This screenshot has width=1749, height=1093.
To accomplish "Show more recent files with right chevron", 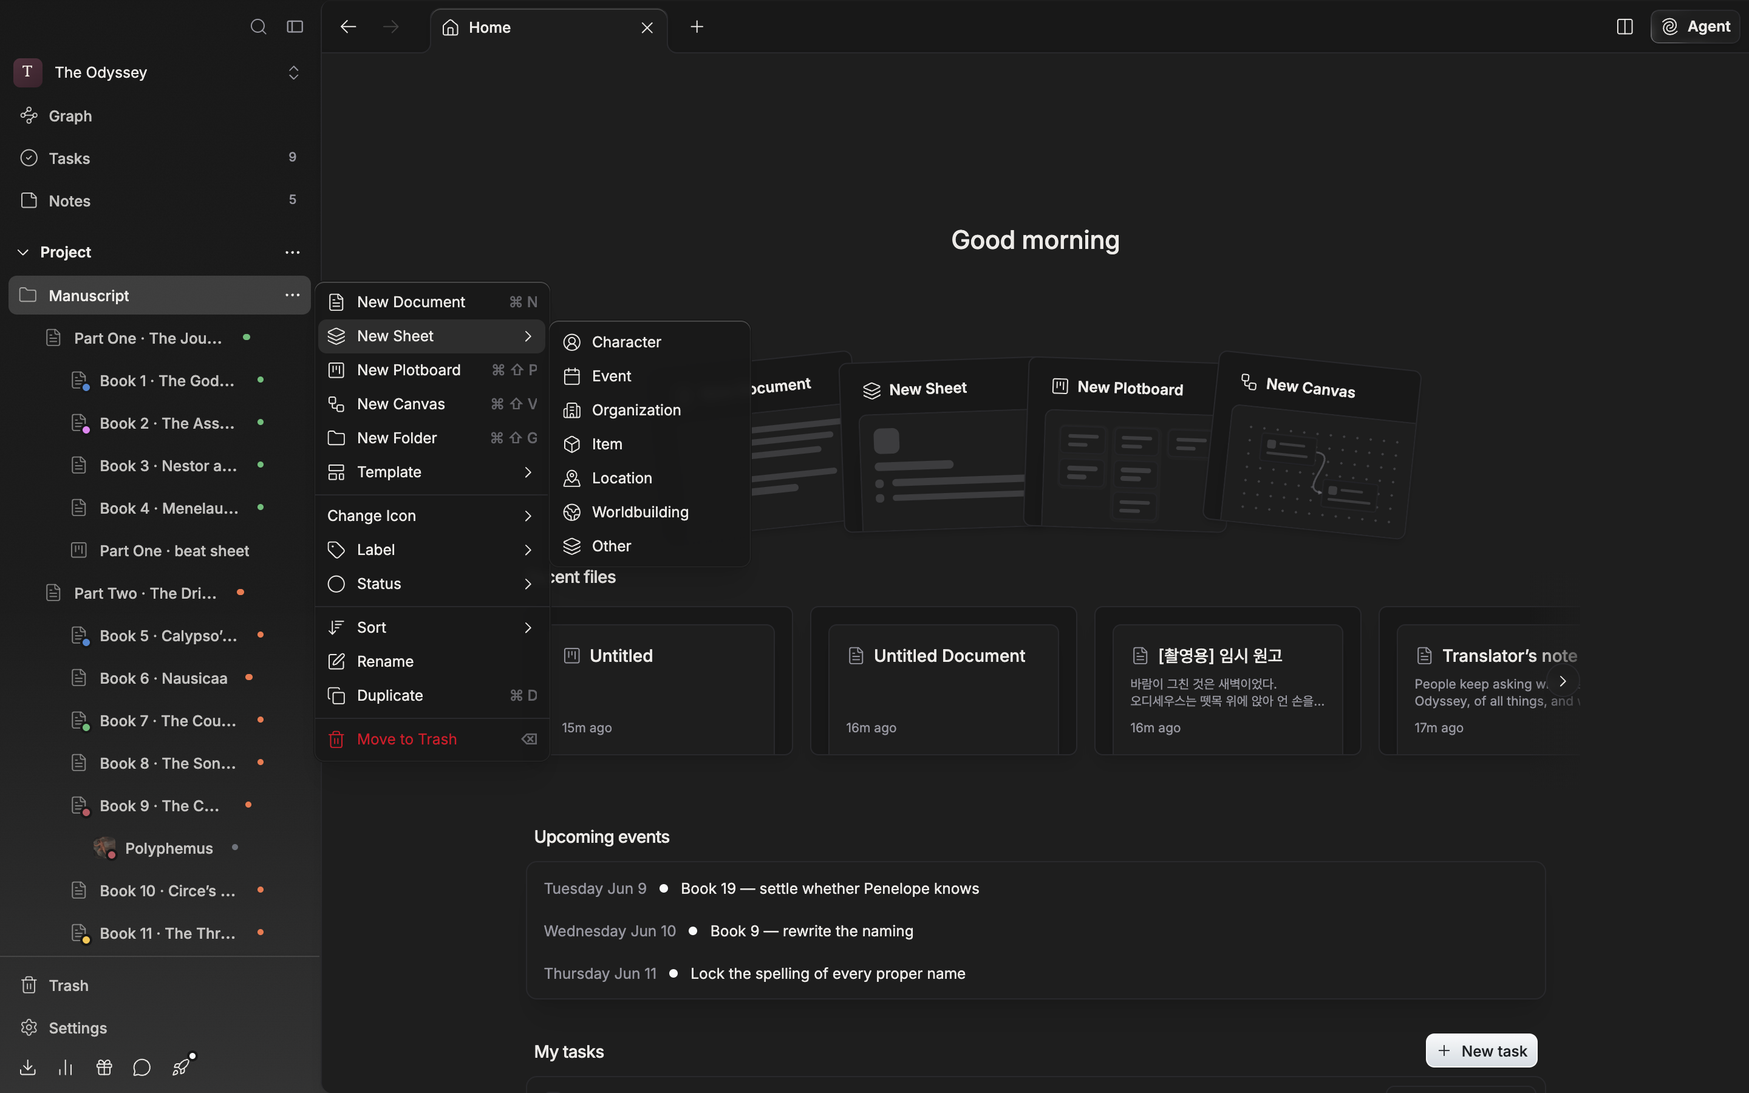I will (1563, 681).
